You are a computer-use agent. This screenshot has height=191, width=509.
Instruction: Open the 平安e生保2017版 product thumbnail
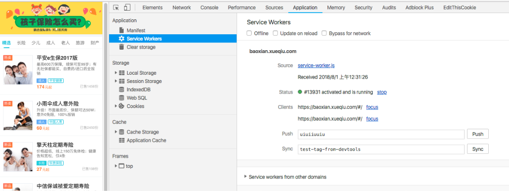coord(18,70)
